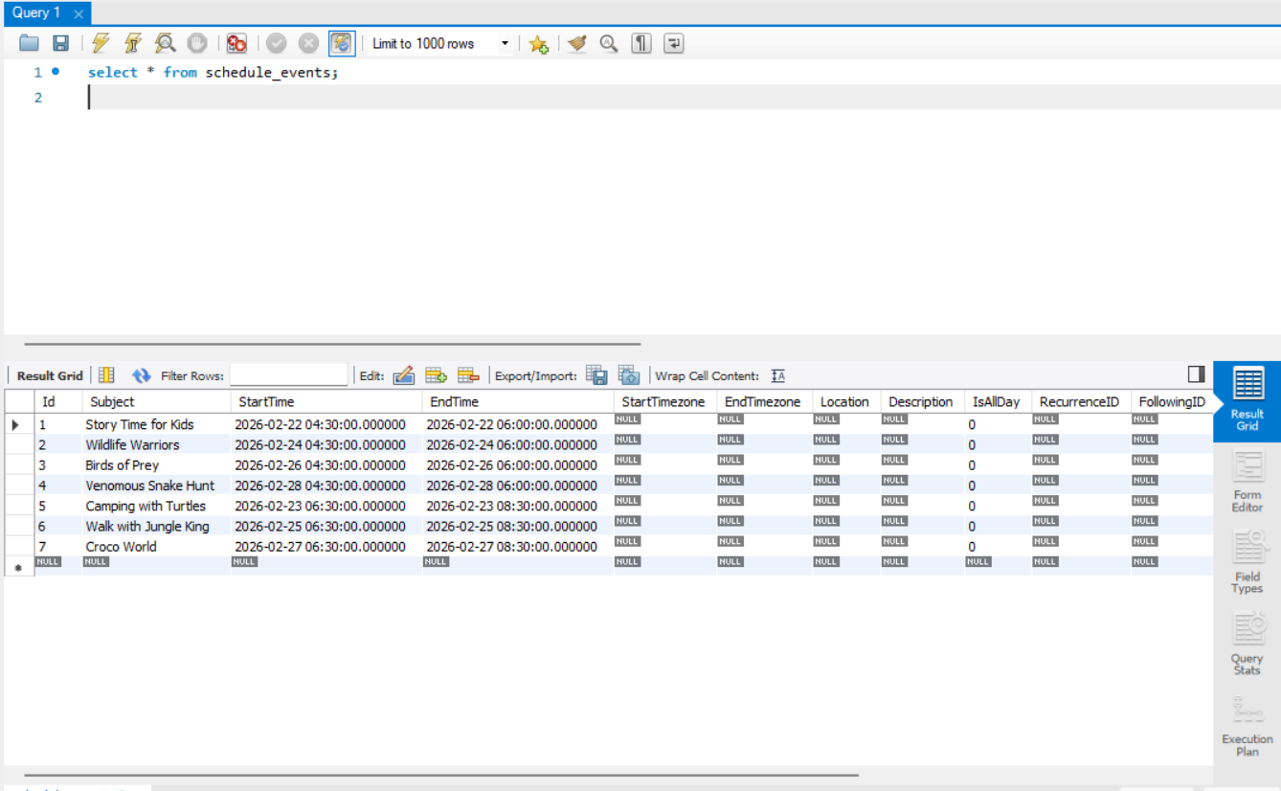Screen dimensions: 1281x791
Task: Beautify the query with the broom icon
Action: [x=576, y=43]
